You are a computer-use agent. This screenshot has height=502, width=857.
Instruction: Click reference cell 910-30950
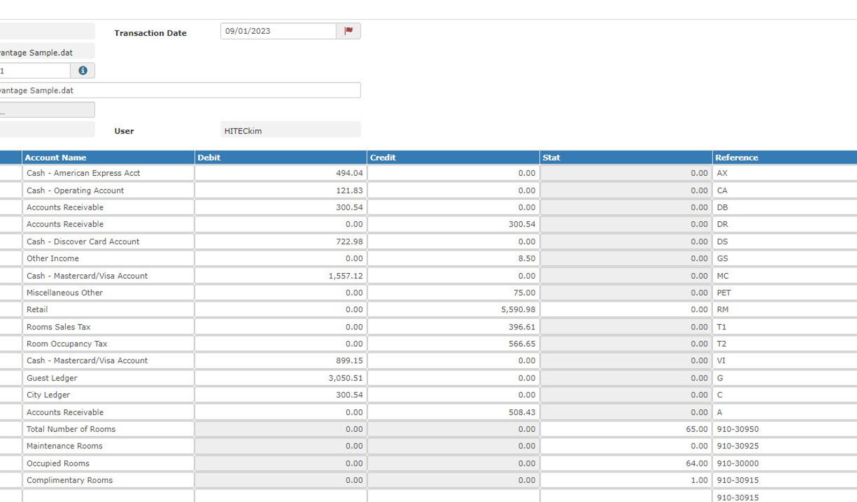(785, 429)
